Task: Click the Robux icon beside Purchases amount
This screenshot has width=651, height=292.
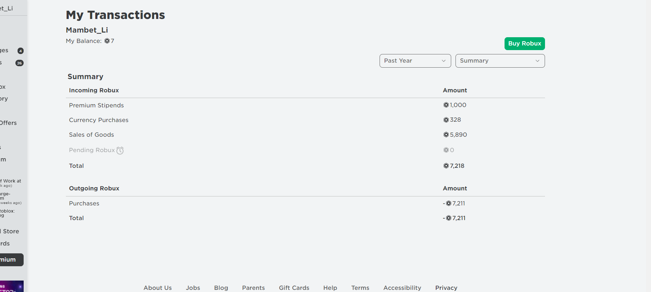Action: (x=449, y=203)
